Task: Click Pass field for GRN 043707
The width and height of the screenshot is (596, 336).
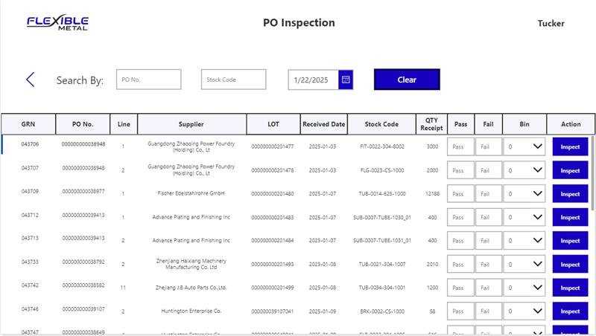Action: coord(460,171)
